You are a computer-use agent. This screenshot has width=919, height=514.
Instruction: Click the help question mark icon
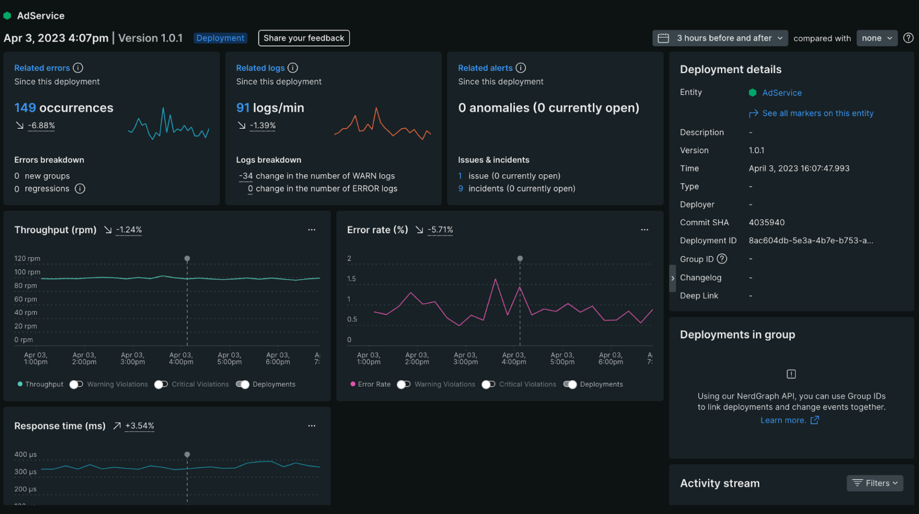click(908, 38)
